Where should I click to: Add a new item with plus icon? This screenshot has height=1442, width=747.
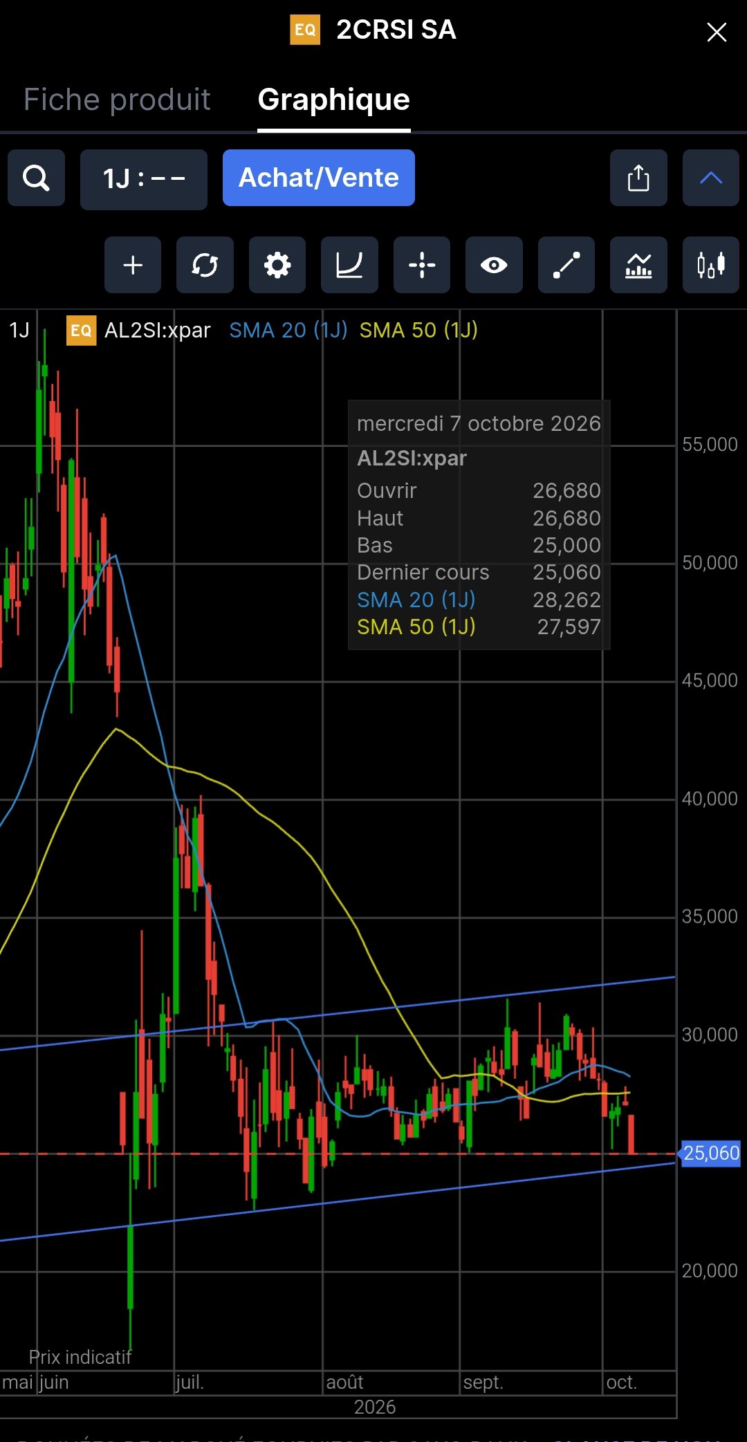(x=133, y=265)
